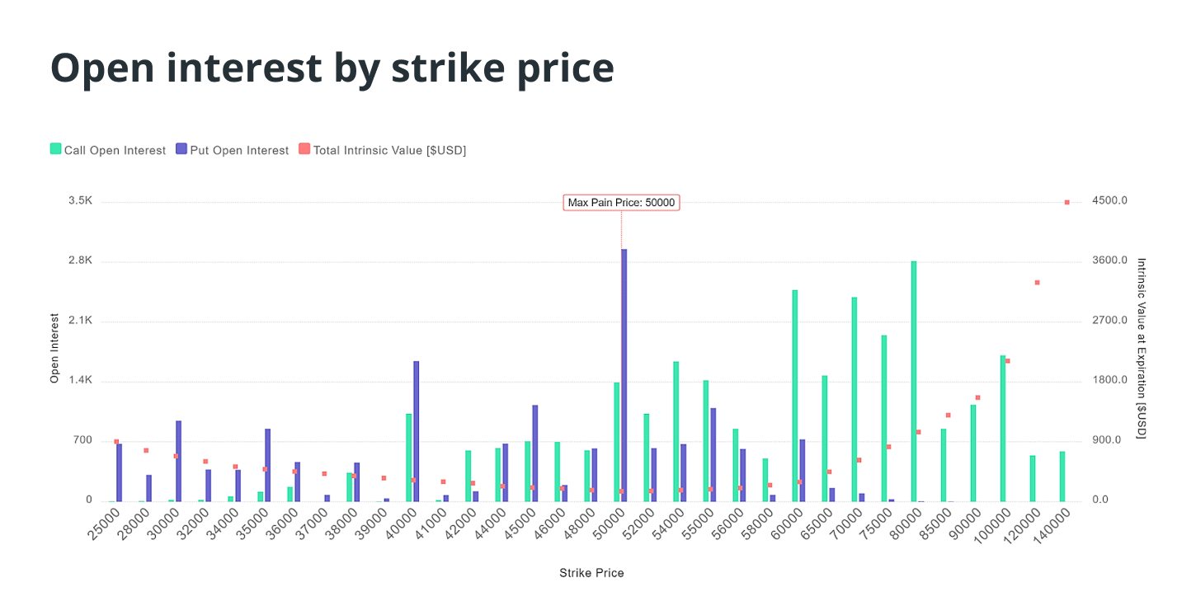The width and height of the screenshot is (1196, 601).
Task: Select the put bar at strike 45000
Action: (x=535, y=453)
